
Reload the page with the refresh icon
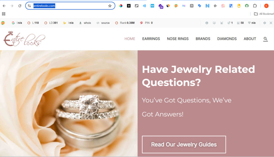[x=20, y=6]
